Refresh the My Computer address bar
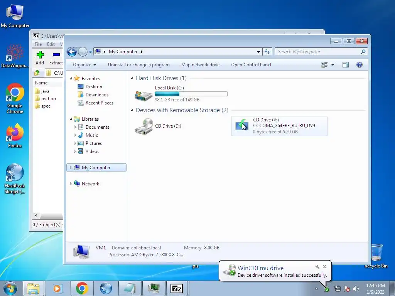 coord(267,52)
